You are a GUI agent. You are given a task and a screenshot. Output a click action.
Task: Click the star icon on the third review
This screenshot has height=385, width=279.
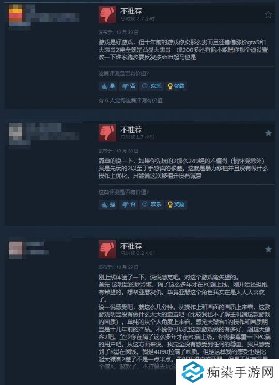268,249
